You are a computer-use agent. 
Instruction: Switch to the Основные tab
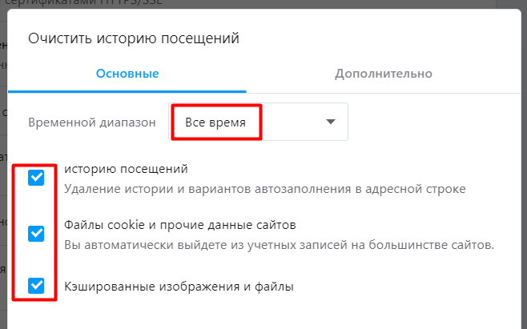[127, 74]
